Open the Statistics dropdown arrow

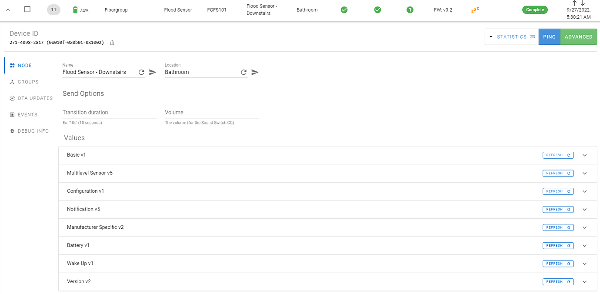pyautogui.click(x=491, y=37)
